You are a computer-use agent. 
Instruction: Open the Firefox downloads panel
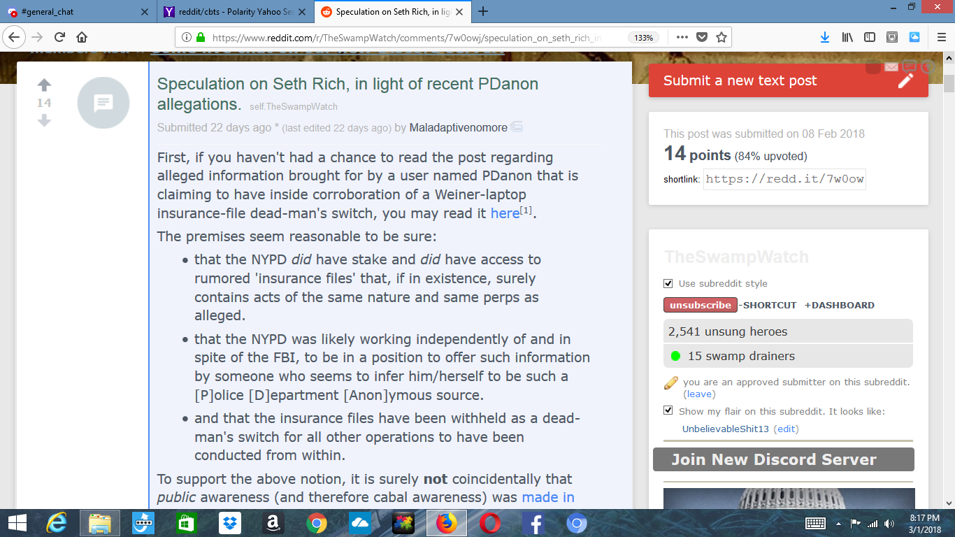tap(825, 37)
